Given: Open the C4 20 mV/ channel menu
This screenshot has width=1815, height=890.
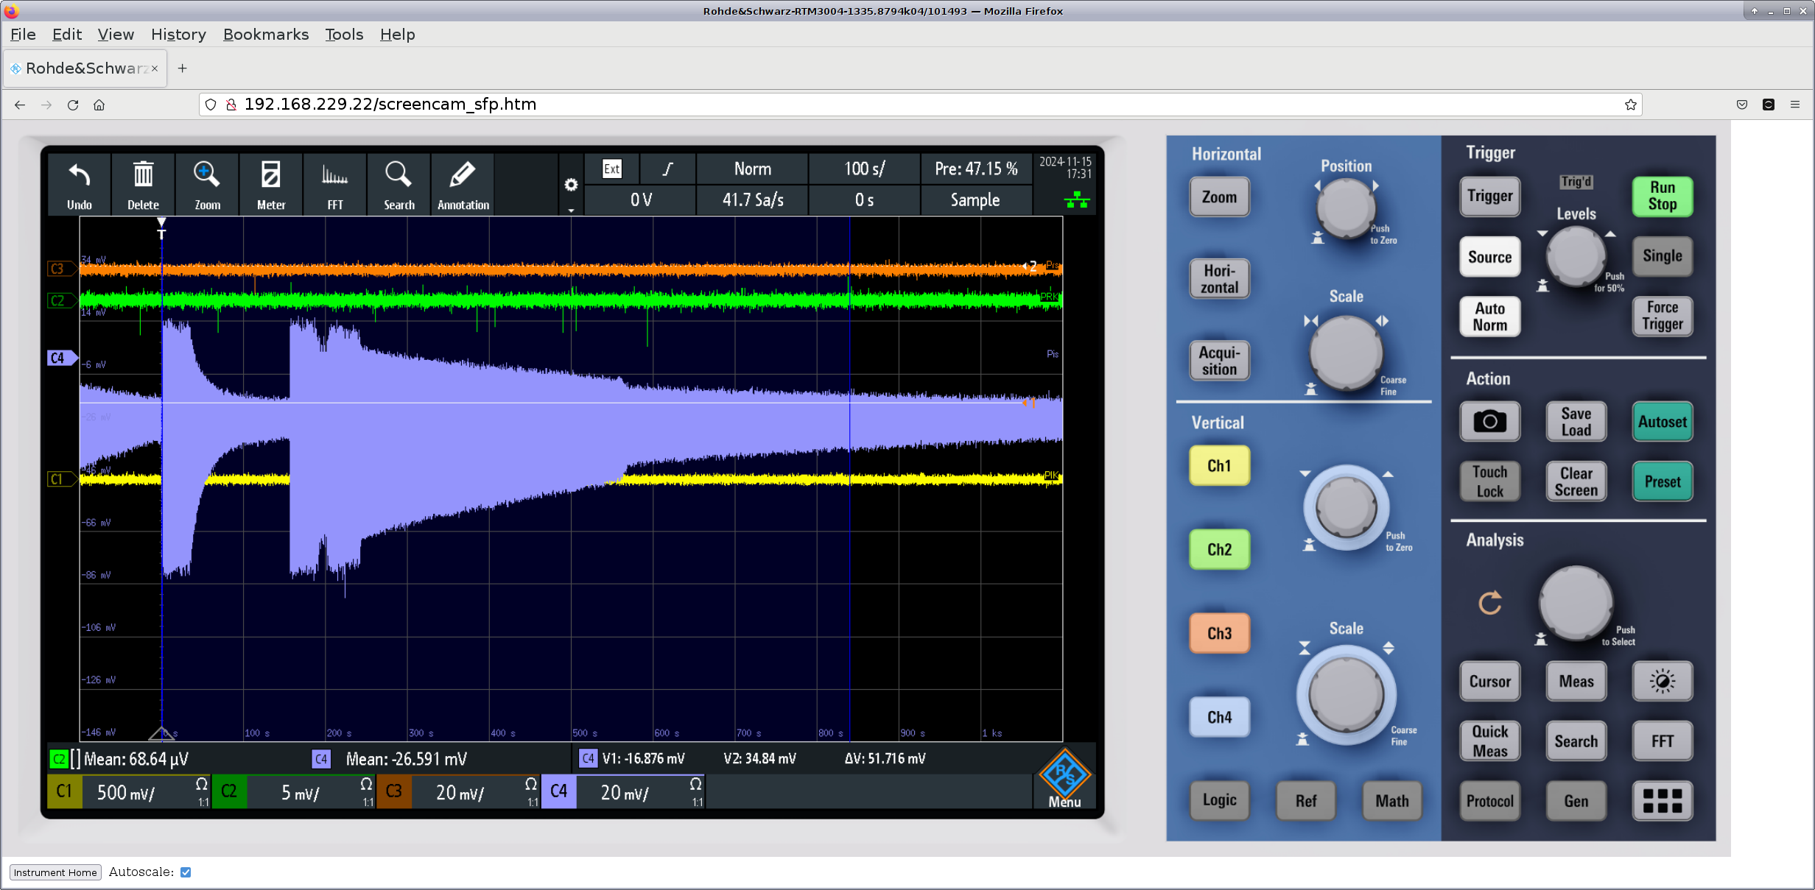Looking at the screenshot, I should click(623, 792).
